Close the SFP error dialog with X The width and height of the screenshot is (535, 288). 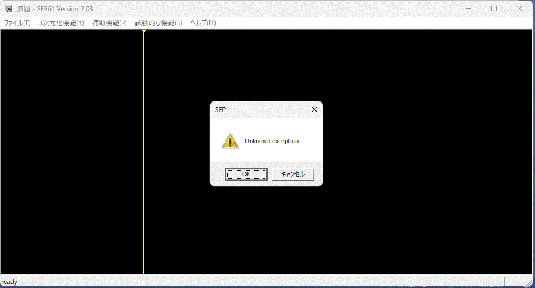tap(314, 109)
